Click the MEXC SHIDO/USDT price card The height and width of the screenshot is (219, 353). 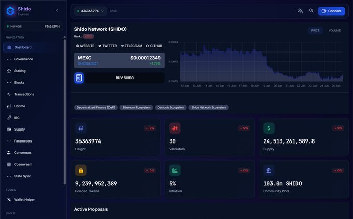pos(119,60)
